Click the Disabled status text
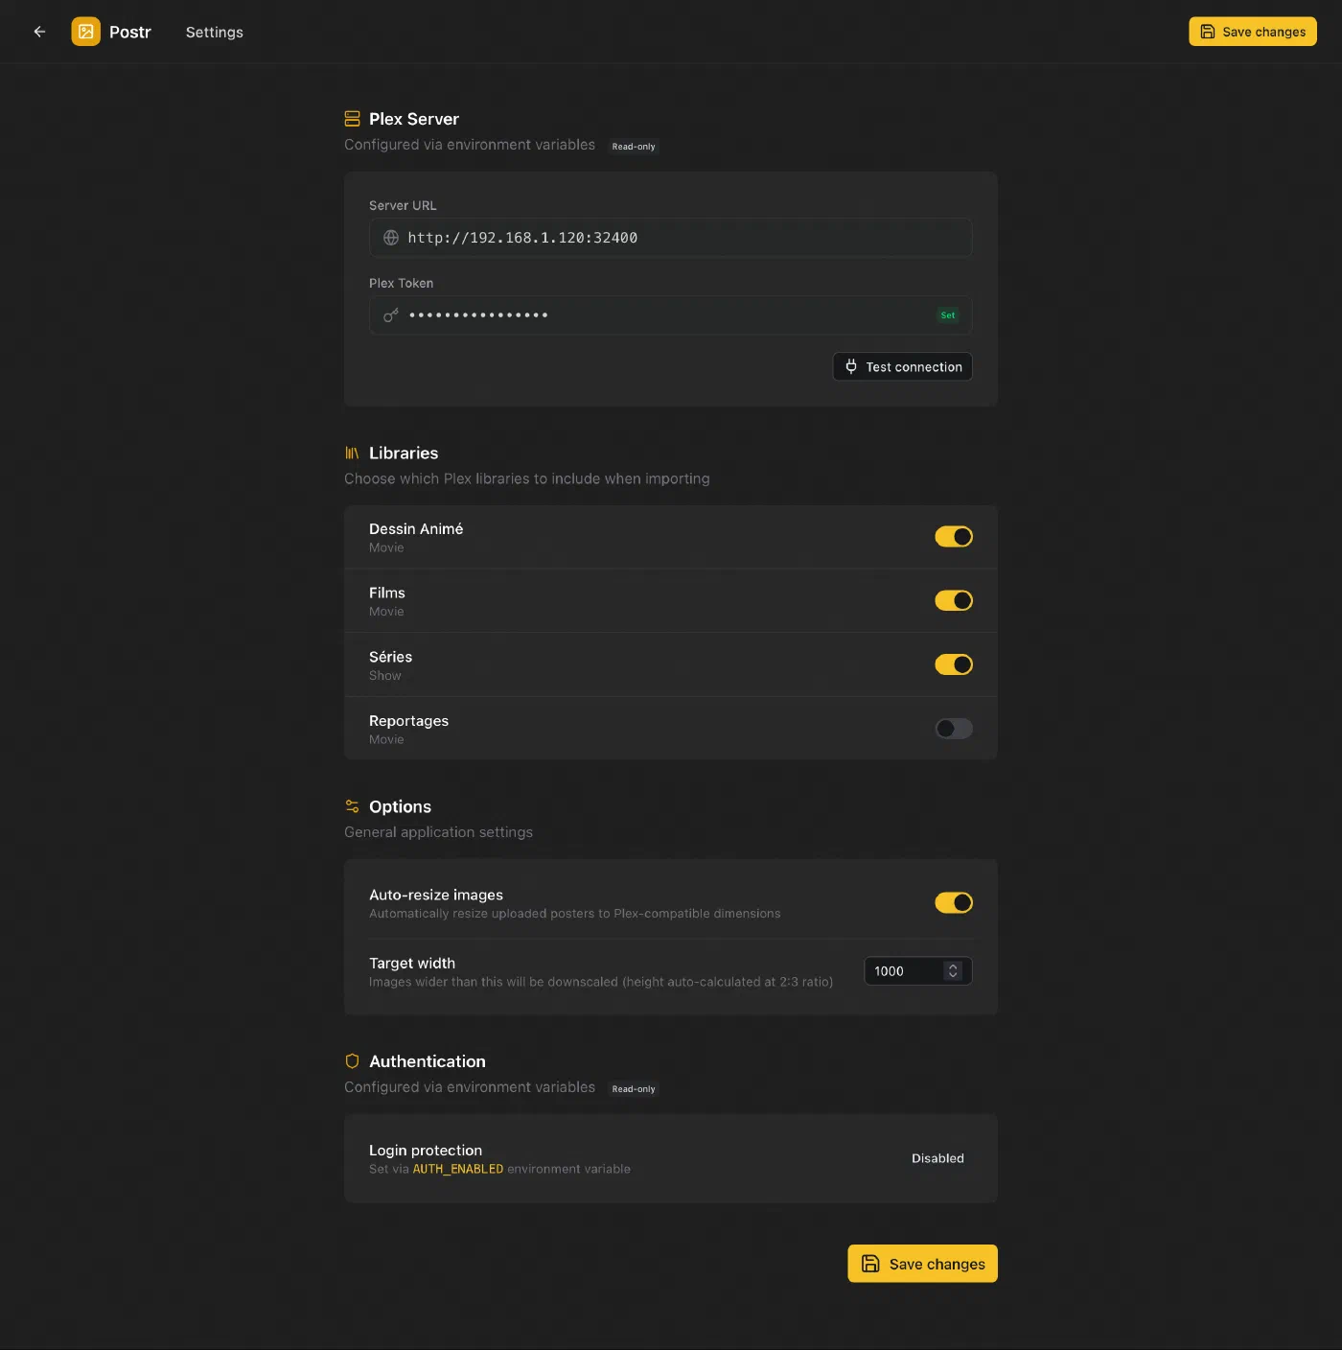This screenshot has height=1350, width=1342. pyautogui.click(x=937, y=1158)
